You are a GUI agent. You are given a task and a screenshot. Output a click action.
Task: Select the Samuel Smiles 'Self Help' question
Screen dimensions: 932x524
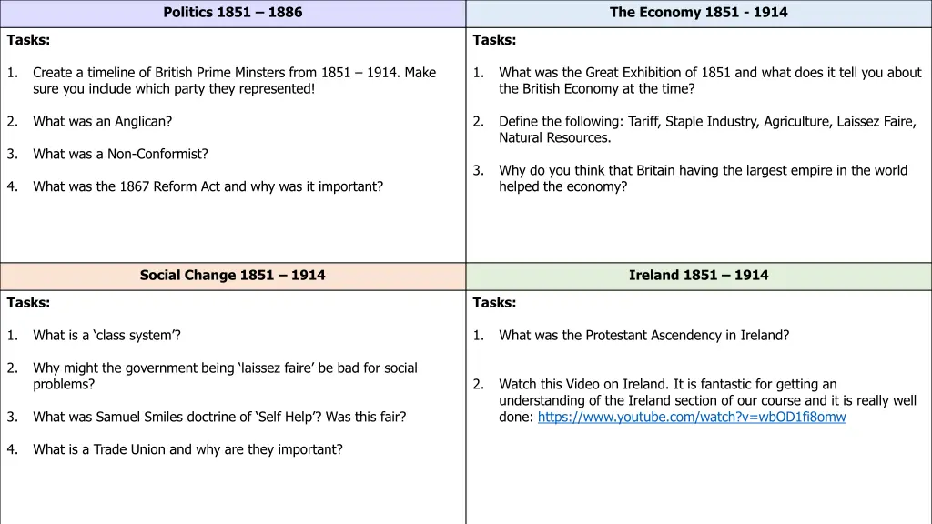[219, 418]
